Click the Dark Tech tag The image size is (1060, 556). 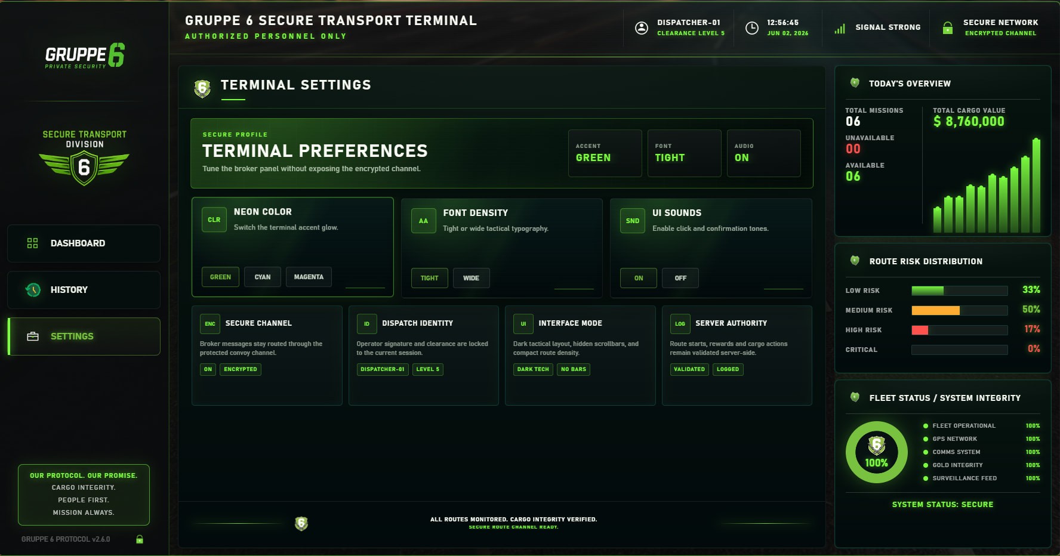point(533,369)
